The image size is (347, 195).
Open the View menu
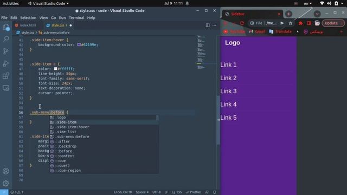pyautogui.click(x=43, y=18)
